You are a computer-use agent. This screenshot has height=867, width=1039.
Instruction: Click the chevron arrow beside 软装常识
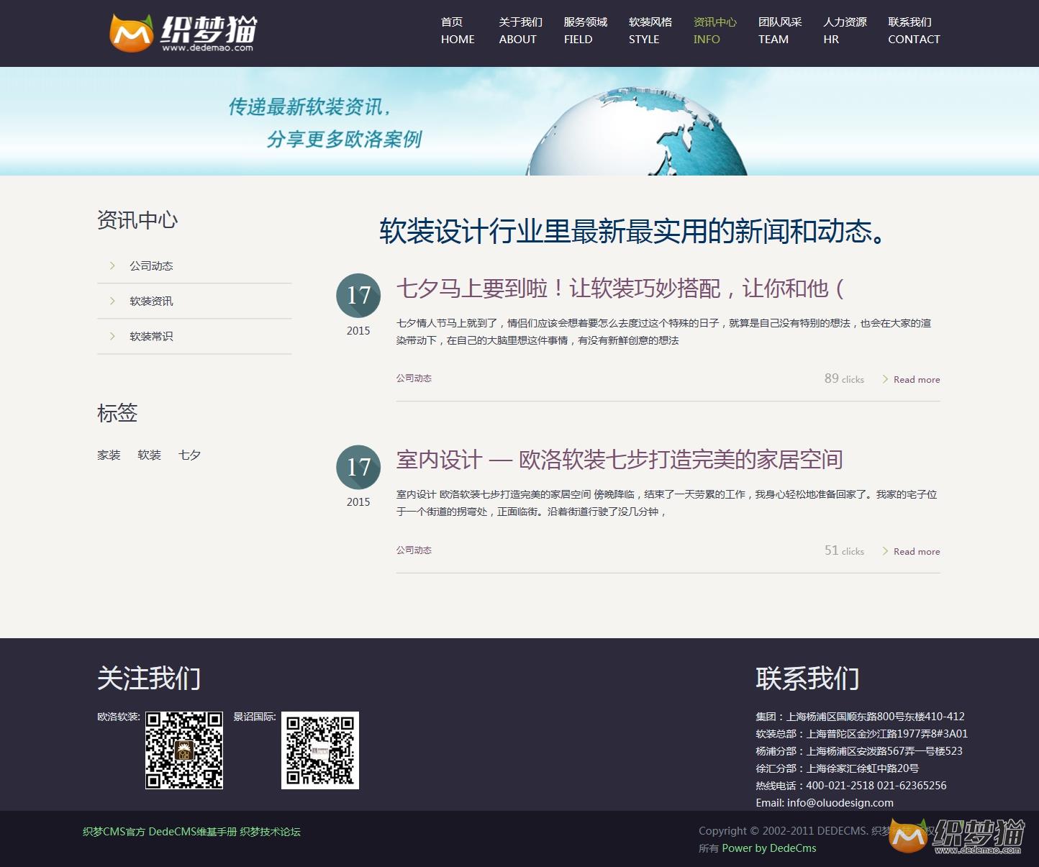[x=112, y=336]
